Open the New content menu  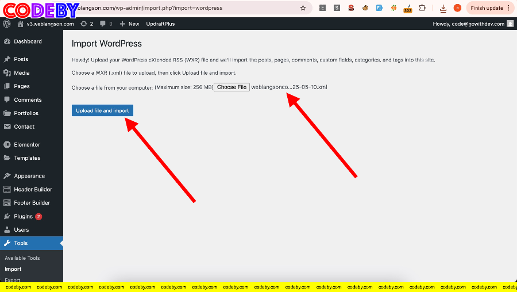(129, 24)
